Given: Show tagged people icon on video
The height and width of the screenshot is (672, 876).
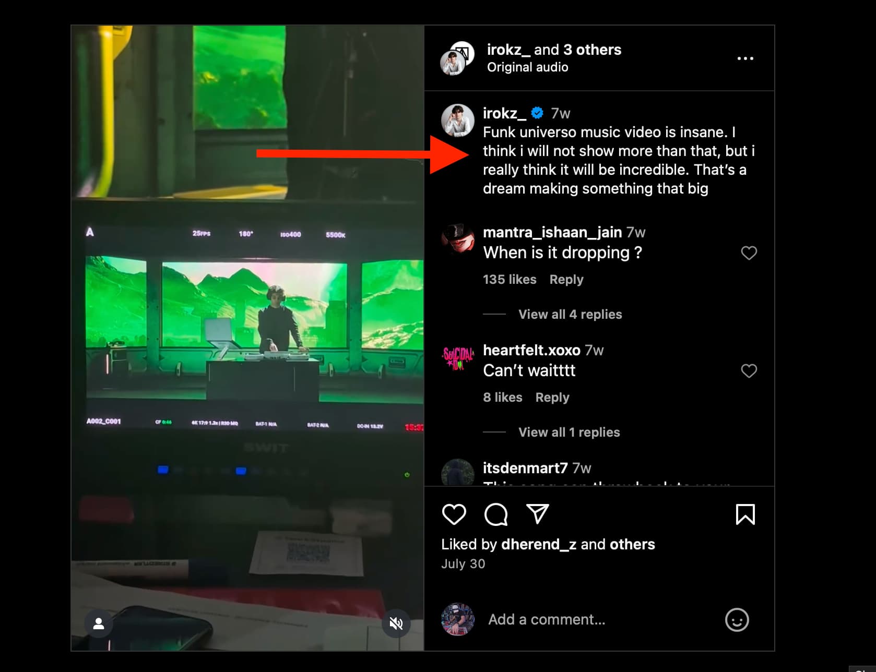Looking at the screenshot, I should [x=99, y=623].
